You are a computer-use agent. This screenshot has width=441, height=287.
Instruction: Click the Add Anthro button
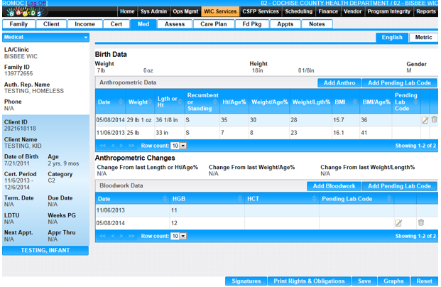tap(339, 83)
